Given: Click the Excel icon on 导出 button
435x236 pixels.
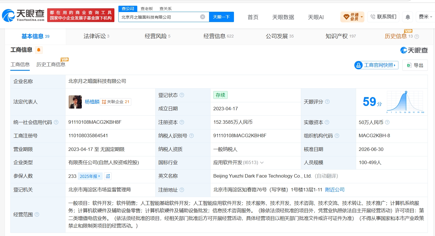Looking at the screenshot, I should click(409, 65).
